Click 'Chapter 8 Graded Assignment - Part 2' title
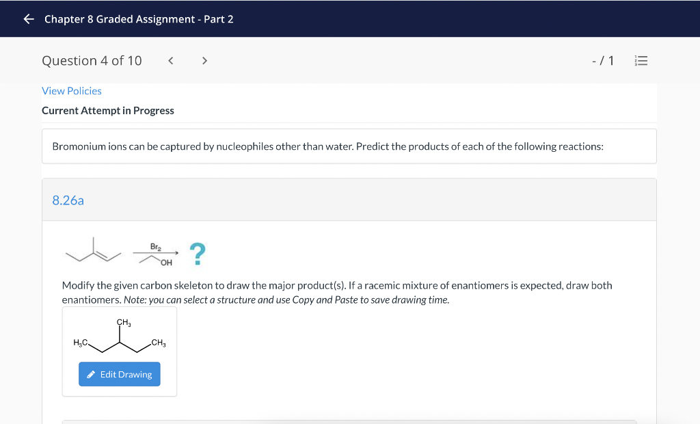The image size is (700, 424). click(139, 18)
